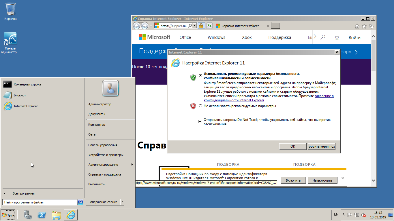Open Поддержка in Microsoft navigation
The image size is (394, 221).
279,37
